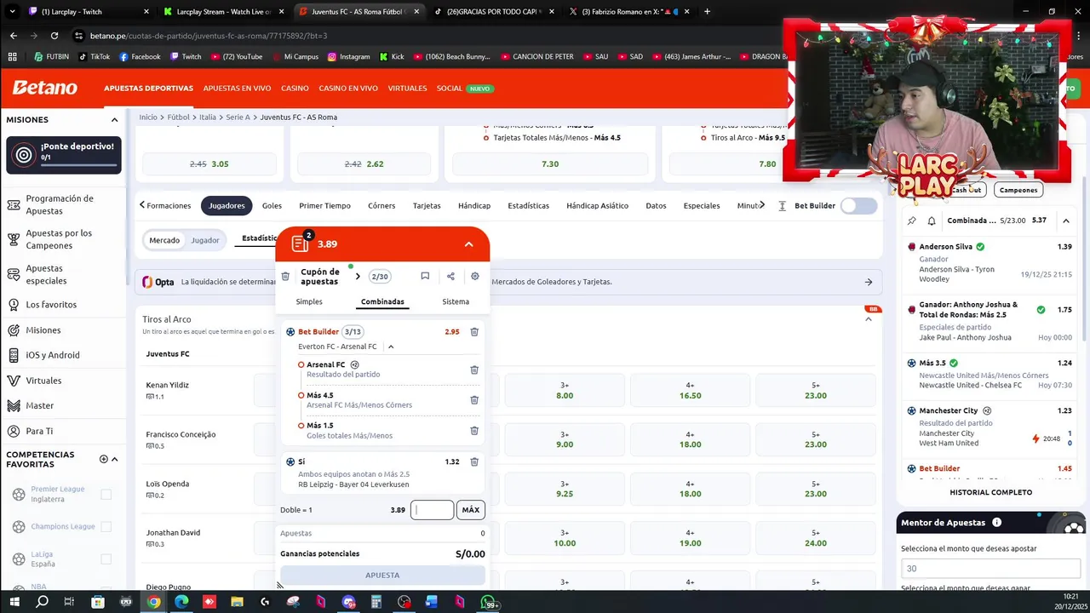Click the MÁX stake button

click(x=471, y=510)
